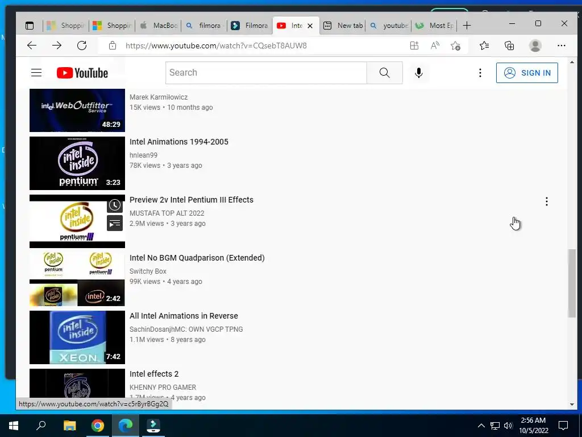This screenshot has height=437, width=582.
Task: Switch to youtube search tab
Action: click(389, 26)
